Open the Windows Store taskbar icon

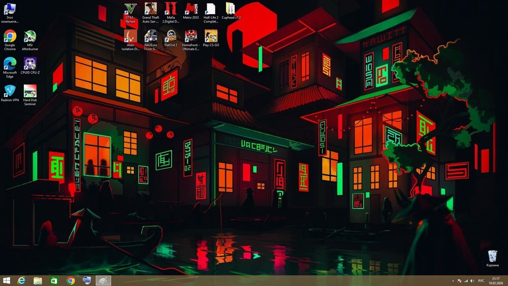pos(54,280)
